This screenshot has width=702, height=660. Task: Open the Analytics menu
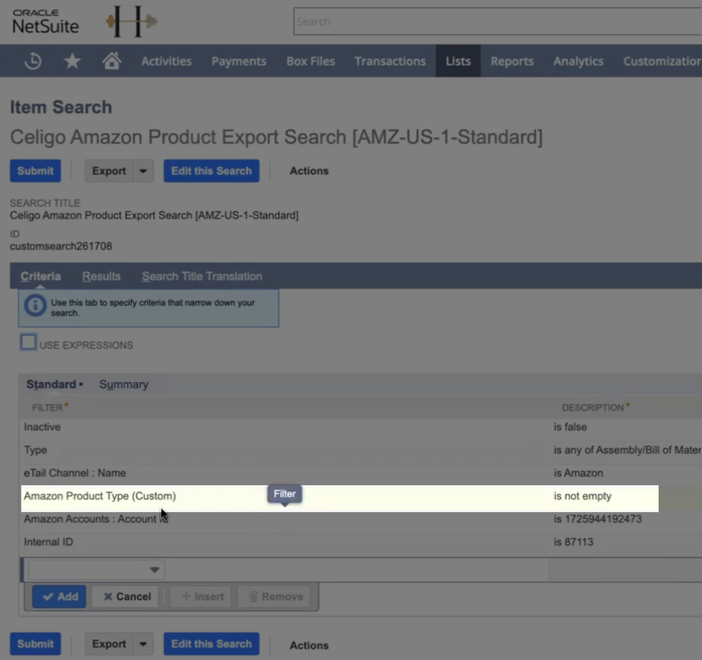coord(578,61)
